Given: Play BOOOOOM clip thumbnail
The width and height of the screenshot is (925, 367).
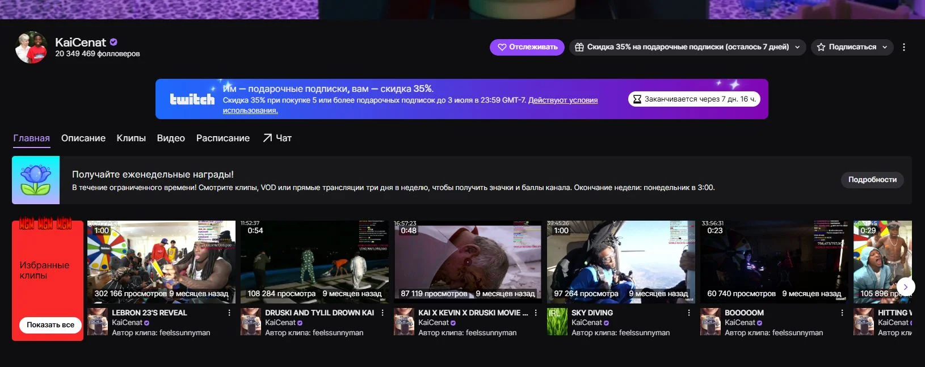Looking at the screenshot, I should pos(774,261).
